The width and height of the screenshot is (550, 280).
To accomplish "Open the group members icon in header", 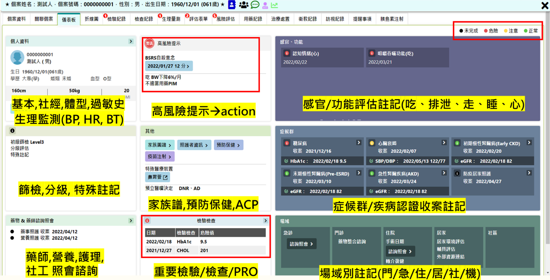I will coord(244,5).
